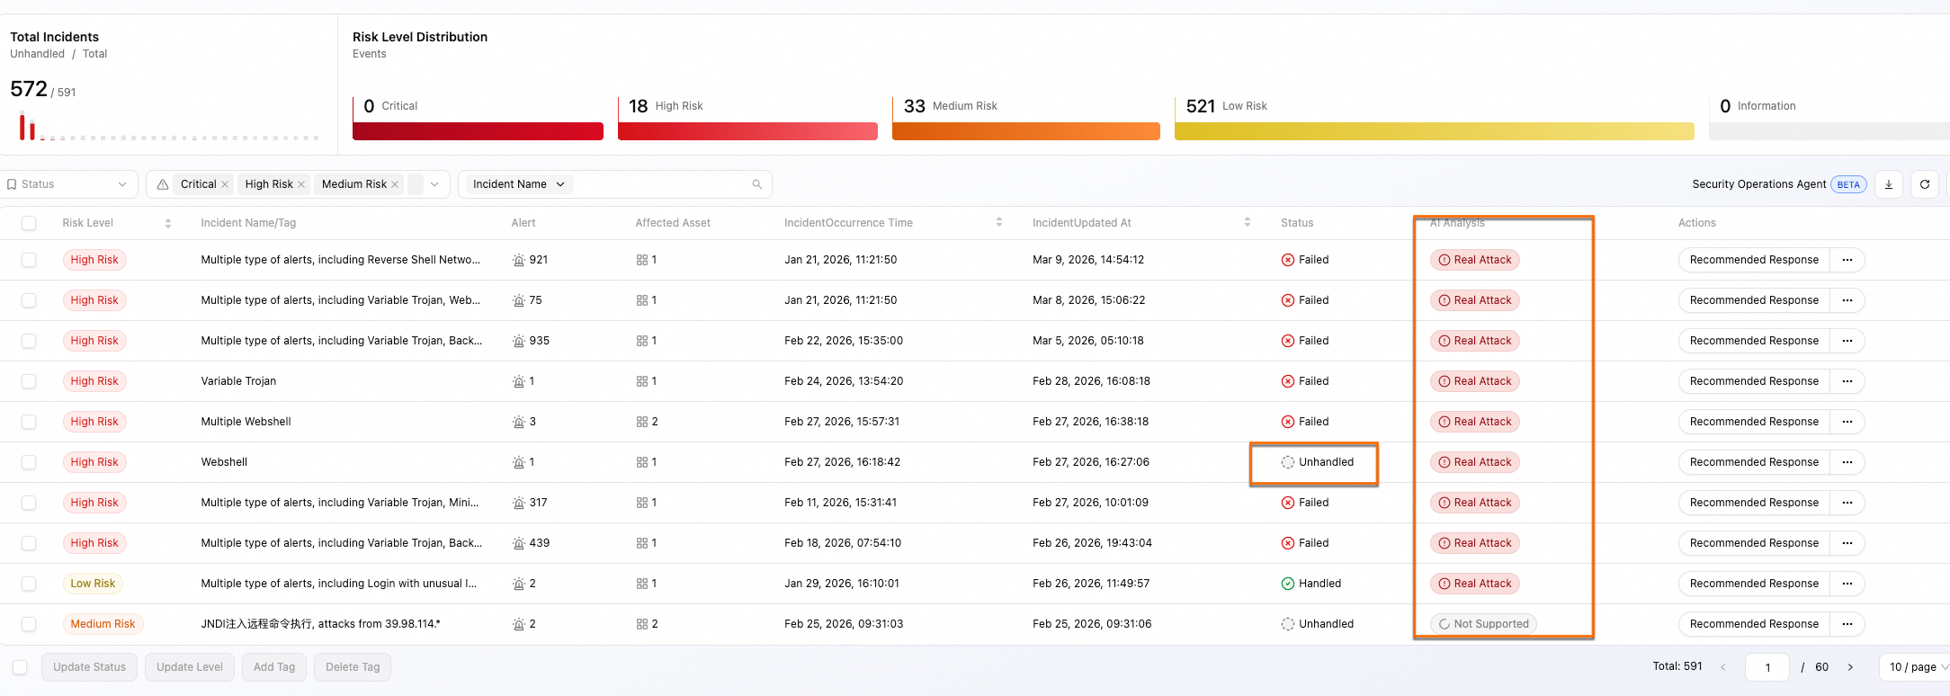
Task: Click the search magnifier icon in Incident Name field
Action: point(757,184)
